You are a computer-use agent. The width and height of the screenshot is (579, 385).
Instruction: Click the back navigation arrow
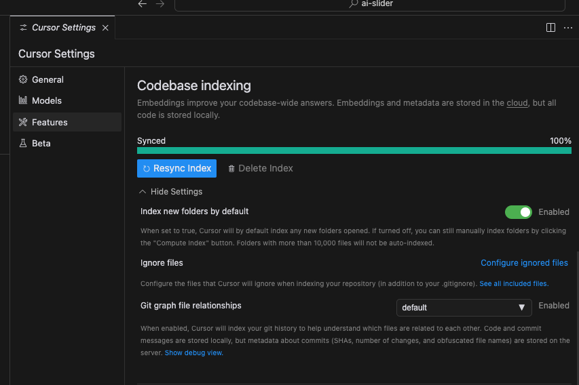tap(142, 4)
